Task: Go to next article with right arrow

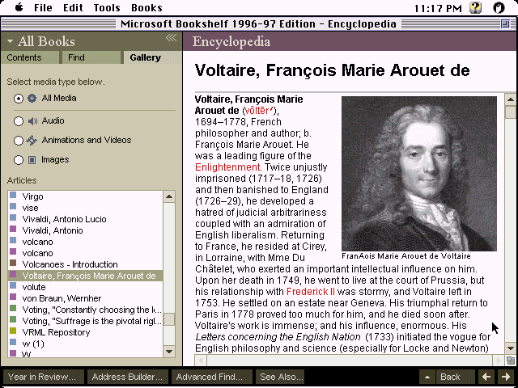Action: click(x=506, y=377)
